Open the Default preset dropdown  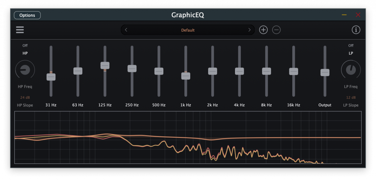(188, 30)
